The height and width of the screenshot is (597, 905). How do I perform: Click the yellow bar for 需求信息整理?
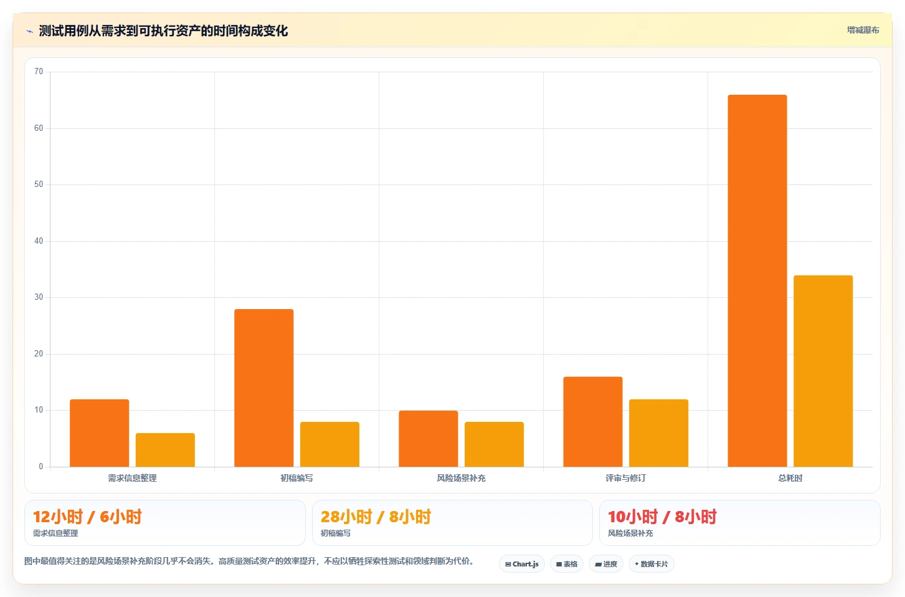[165, 450]
